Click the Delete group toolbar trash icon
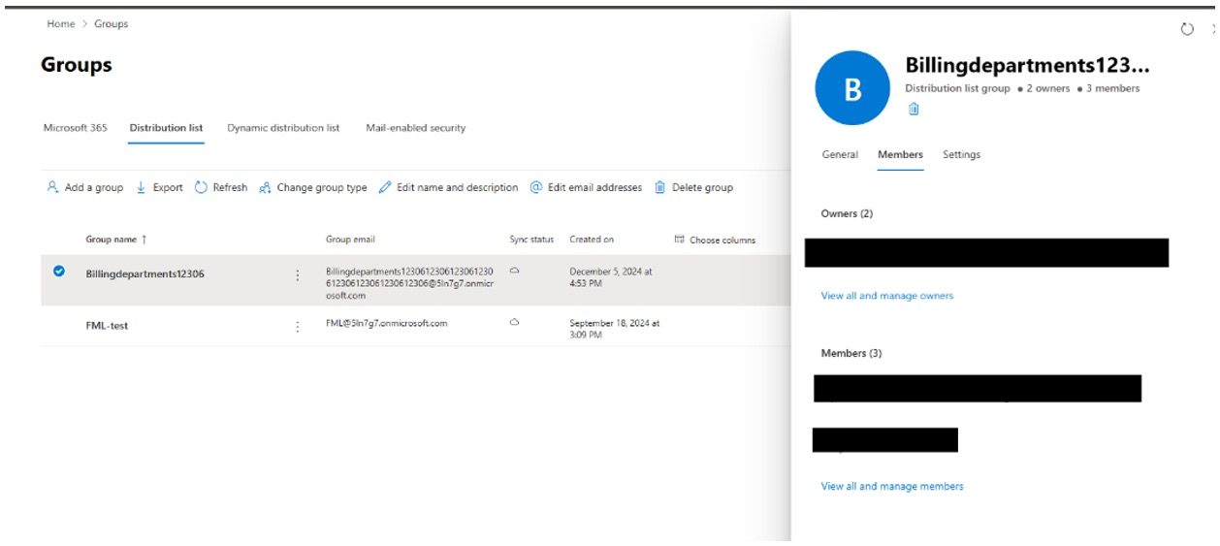The width and height of the screenshot is (1220, 546). point(660,188)
